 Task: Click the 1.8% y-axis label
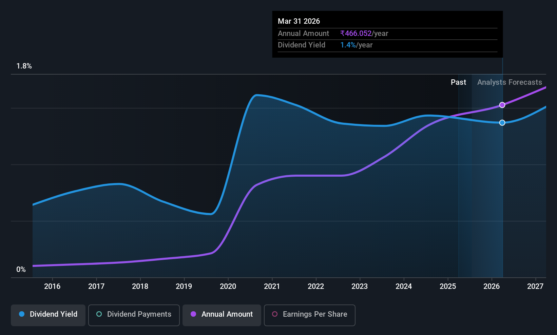coord(24,66)
